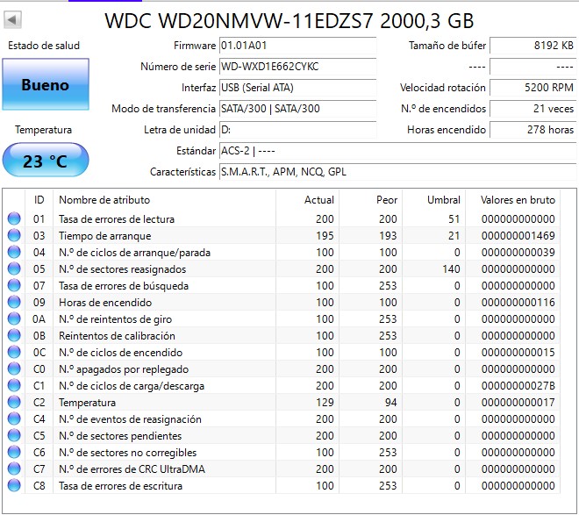The height and width of the screenshot is (515, 579).
Task: Select the N.º de ciclos de carga/descarga row
Action: (282, 385)
